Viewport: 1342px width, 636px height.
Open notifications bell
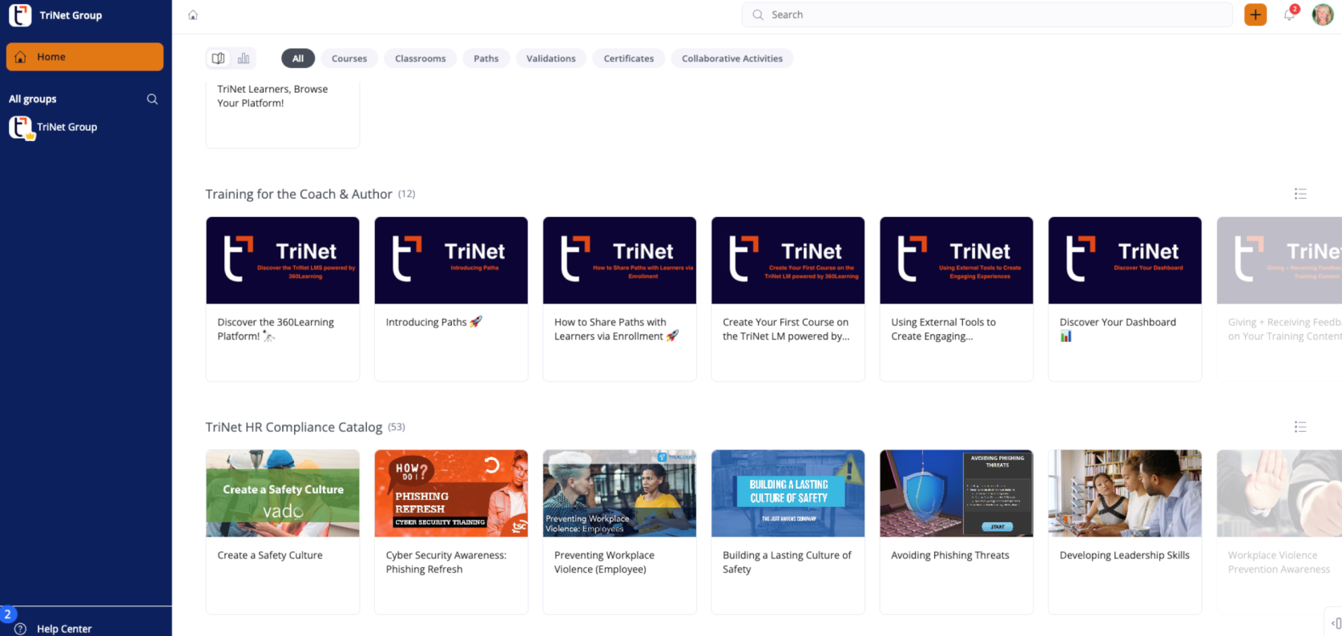pyautogui.click(x=1289, y=14)
